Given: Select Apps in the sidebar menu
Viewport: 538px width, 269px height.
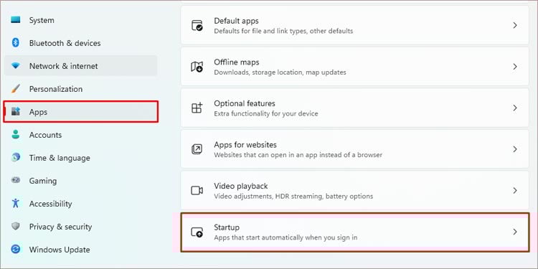Looking at the screenshot, I should click(x=81, y=111).
